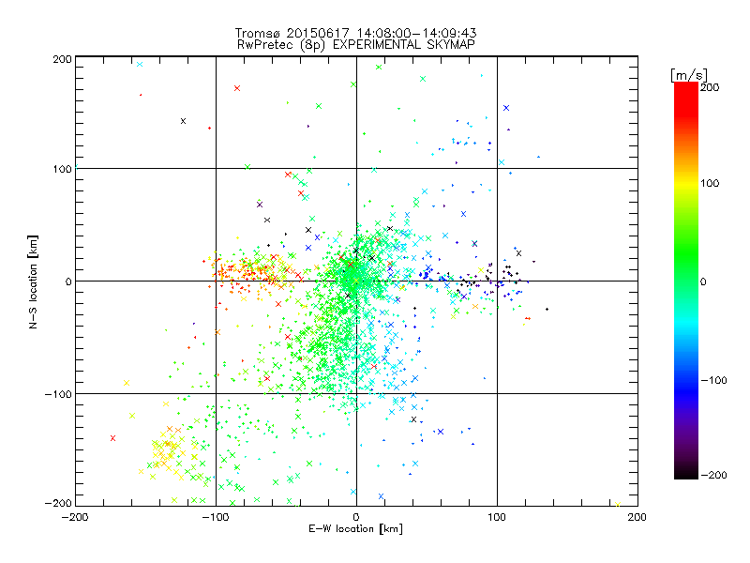This screenshot has height=563, width=750.
Task: Click the y-axis tick label '0'
Action: point(68,281)
